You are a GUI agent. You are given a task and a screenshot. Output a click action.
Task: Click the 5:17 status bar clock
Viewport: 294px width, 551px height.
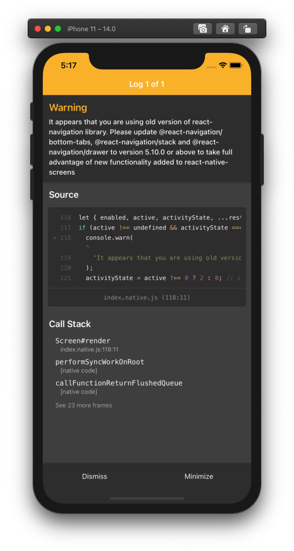click(x=68, y=65)
